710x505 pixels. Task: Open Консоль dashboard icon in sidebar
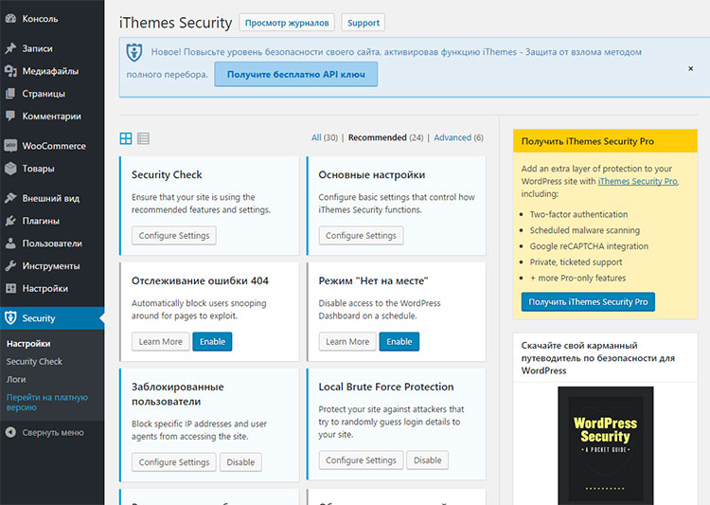pyautogui.click(x=10, y=19)
